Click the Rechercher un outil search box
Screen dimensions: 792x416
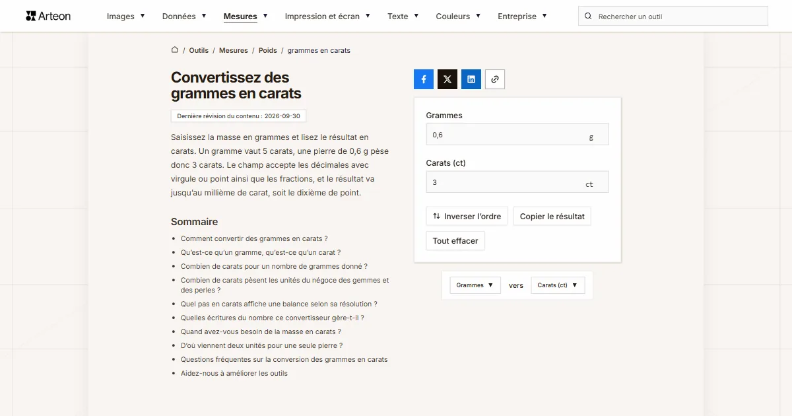click(x=673, y=17)
